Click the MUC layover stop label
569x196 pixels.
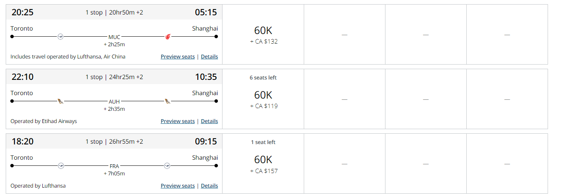(114, 37)
